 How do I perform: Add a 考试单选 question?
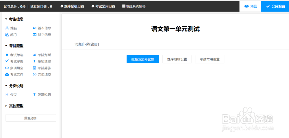pos(14,55)
